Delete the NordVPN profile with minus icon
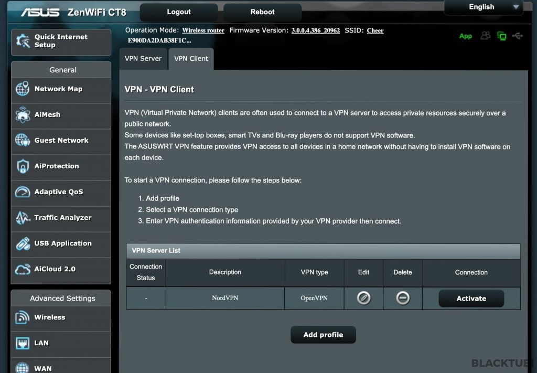This screenshot has width=537, height=373. pyautogui.click(x=403, y=298)
